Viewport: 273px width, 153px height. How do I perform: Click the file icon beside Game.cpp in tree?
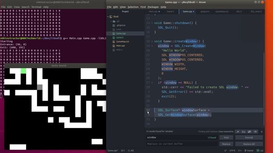tap(114, 34)
